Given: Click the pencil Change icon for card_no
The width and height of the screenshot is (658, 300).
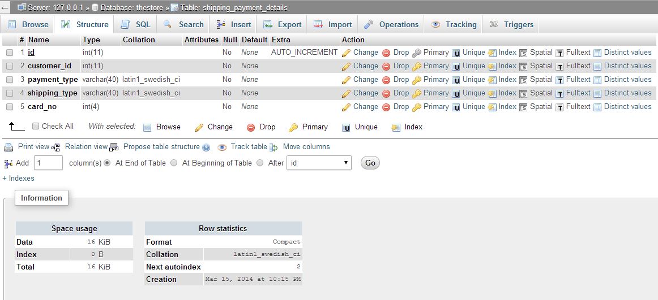Looking at the screenshot, I should point(346,107).
